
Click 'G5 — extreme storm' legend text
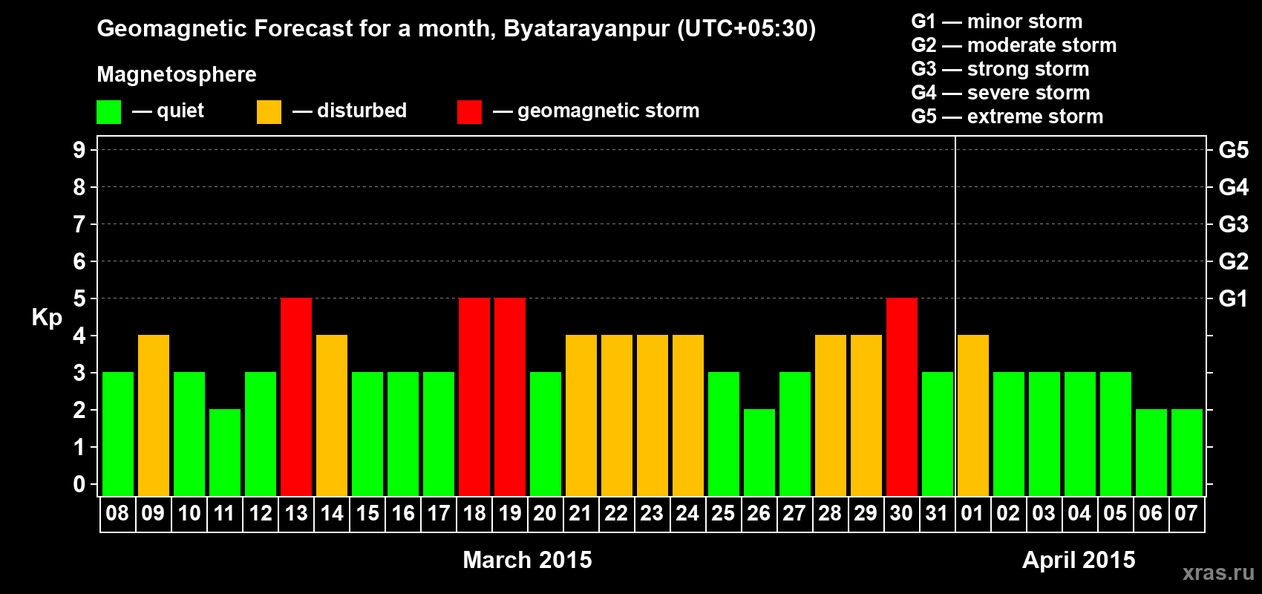tap(1007, 117)
